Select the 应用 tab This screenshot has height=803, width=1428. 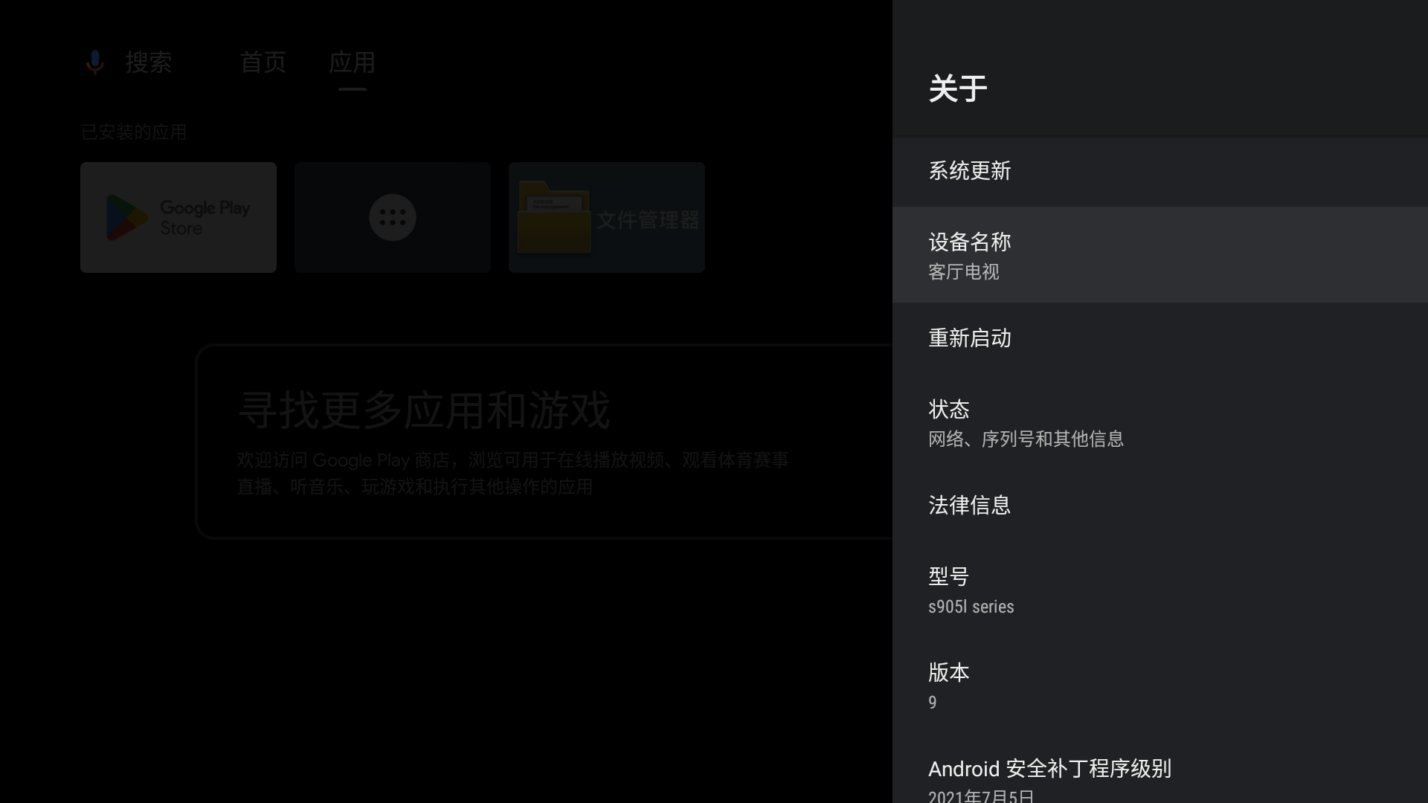click(352, 62)
